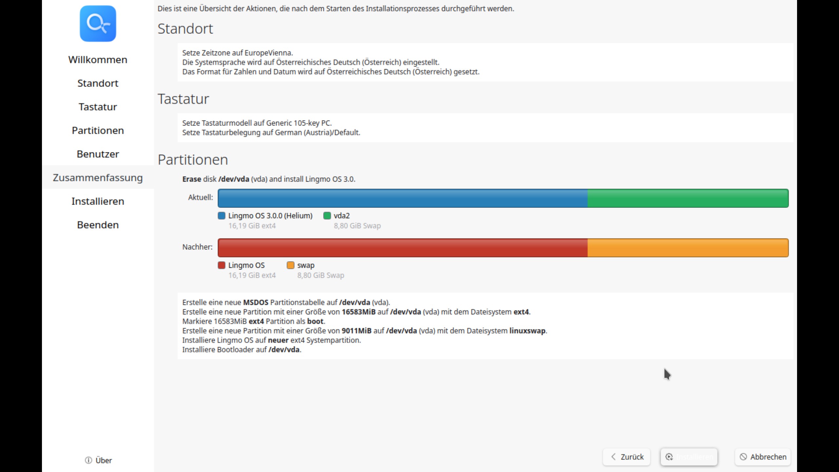
Task: Click the green vda2 legend swatch
Action: [327, 216]
